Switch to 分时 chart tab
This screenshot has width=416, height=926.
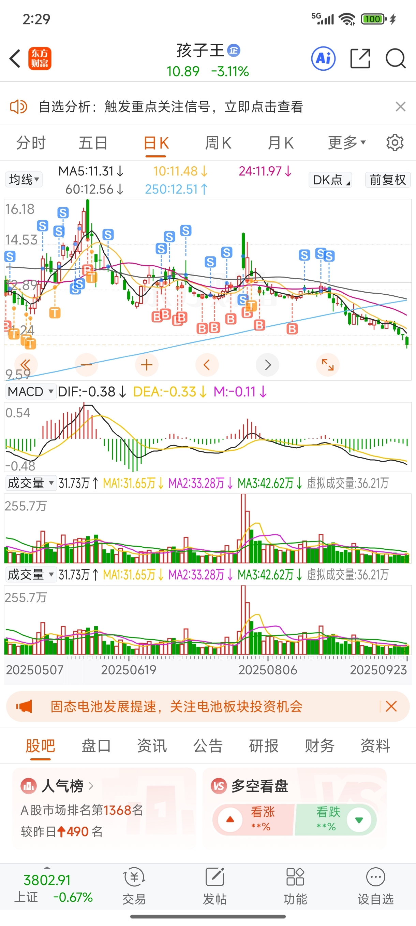tap(31, 143)
